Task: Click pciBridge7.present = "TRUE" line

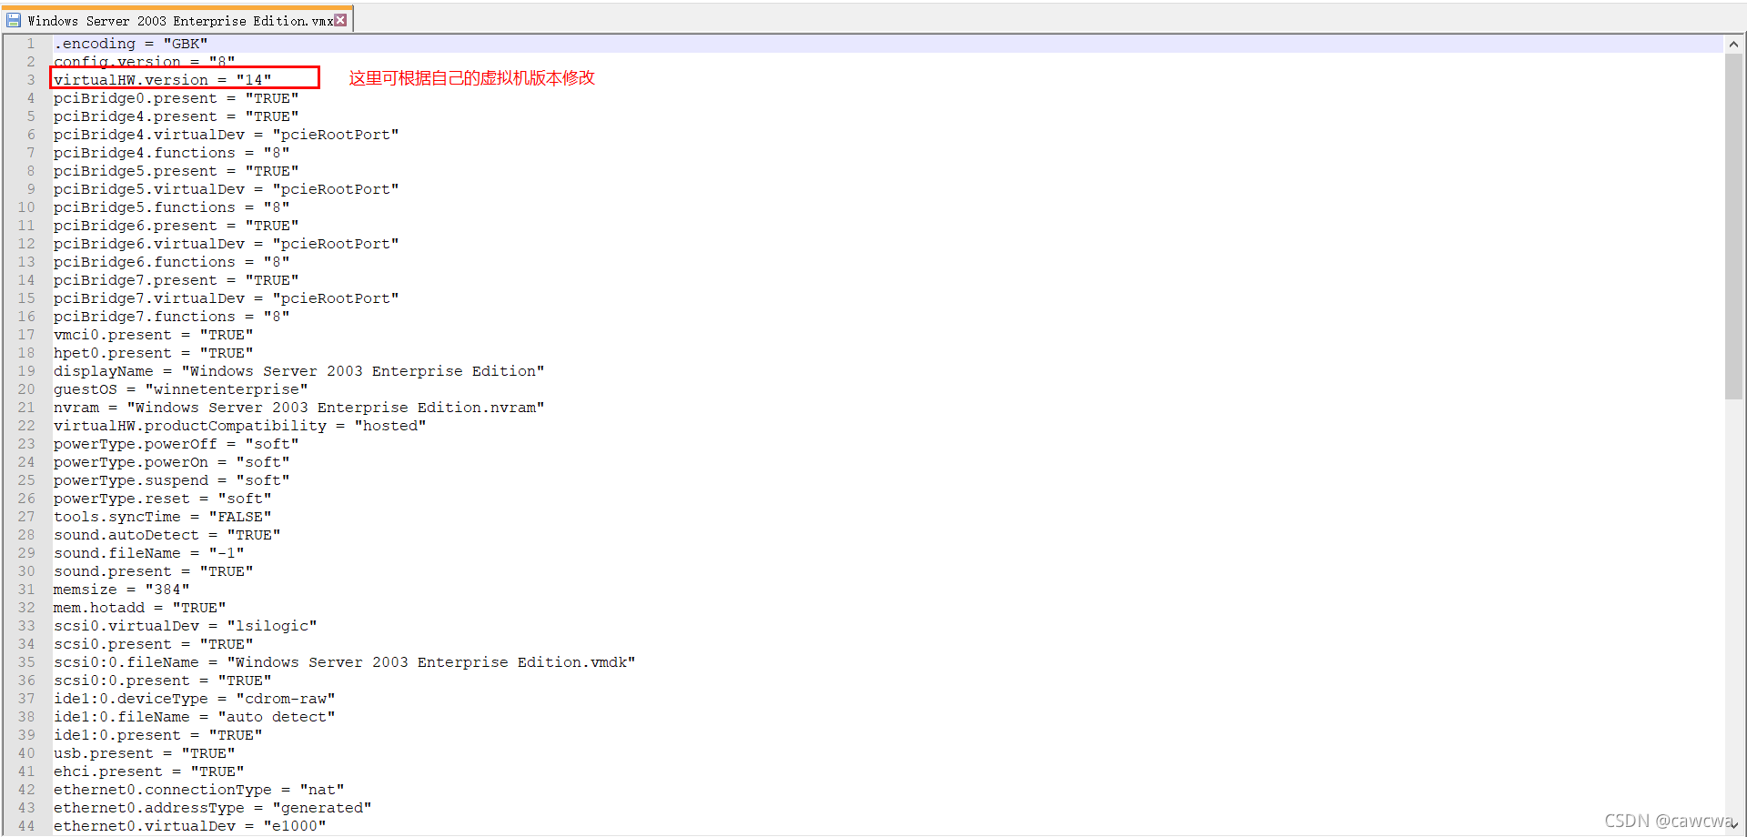Action: (x=176, y=280)
